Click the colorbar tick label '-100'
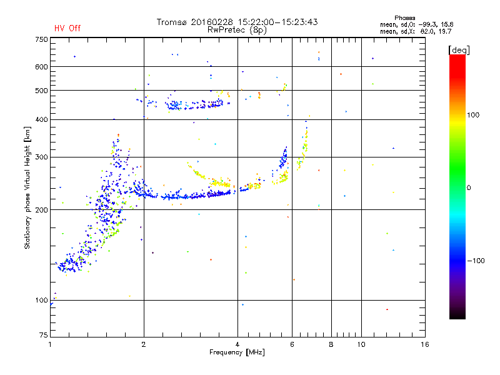500x375 pixels. 476,261
